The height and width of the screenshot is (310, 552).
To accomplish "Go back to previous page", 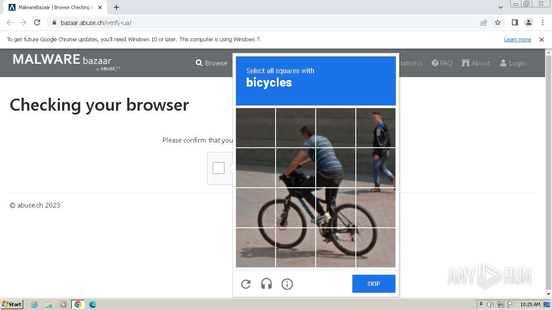I will (x=9, y=22).
